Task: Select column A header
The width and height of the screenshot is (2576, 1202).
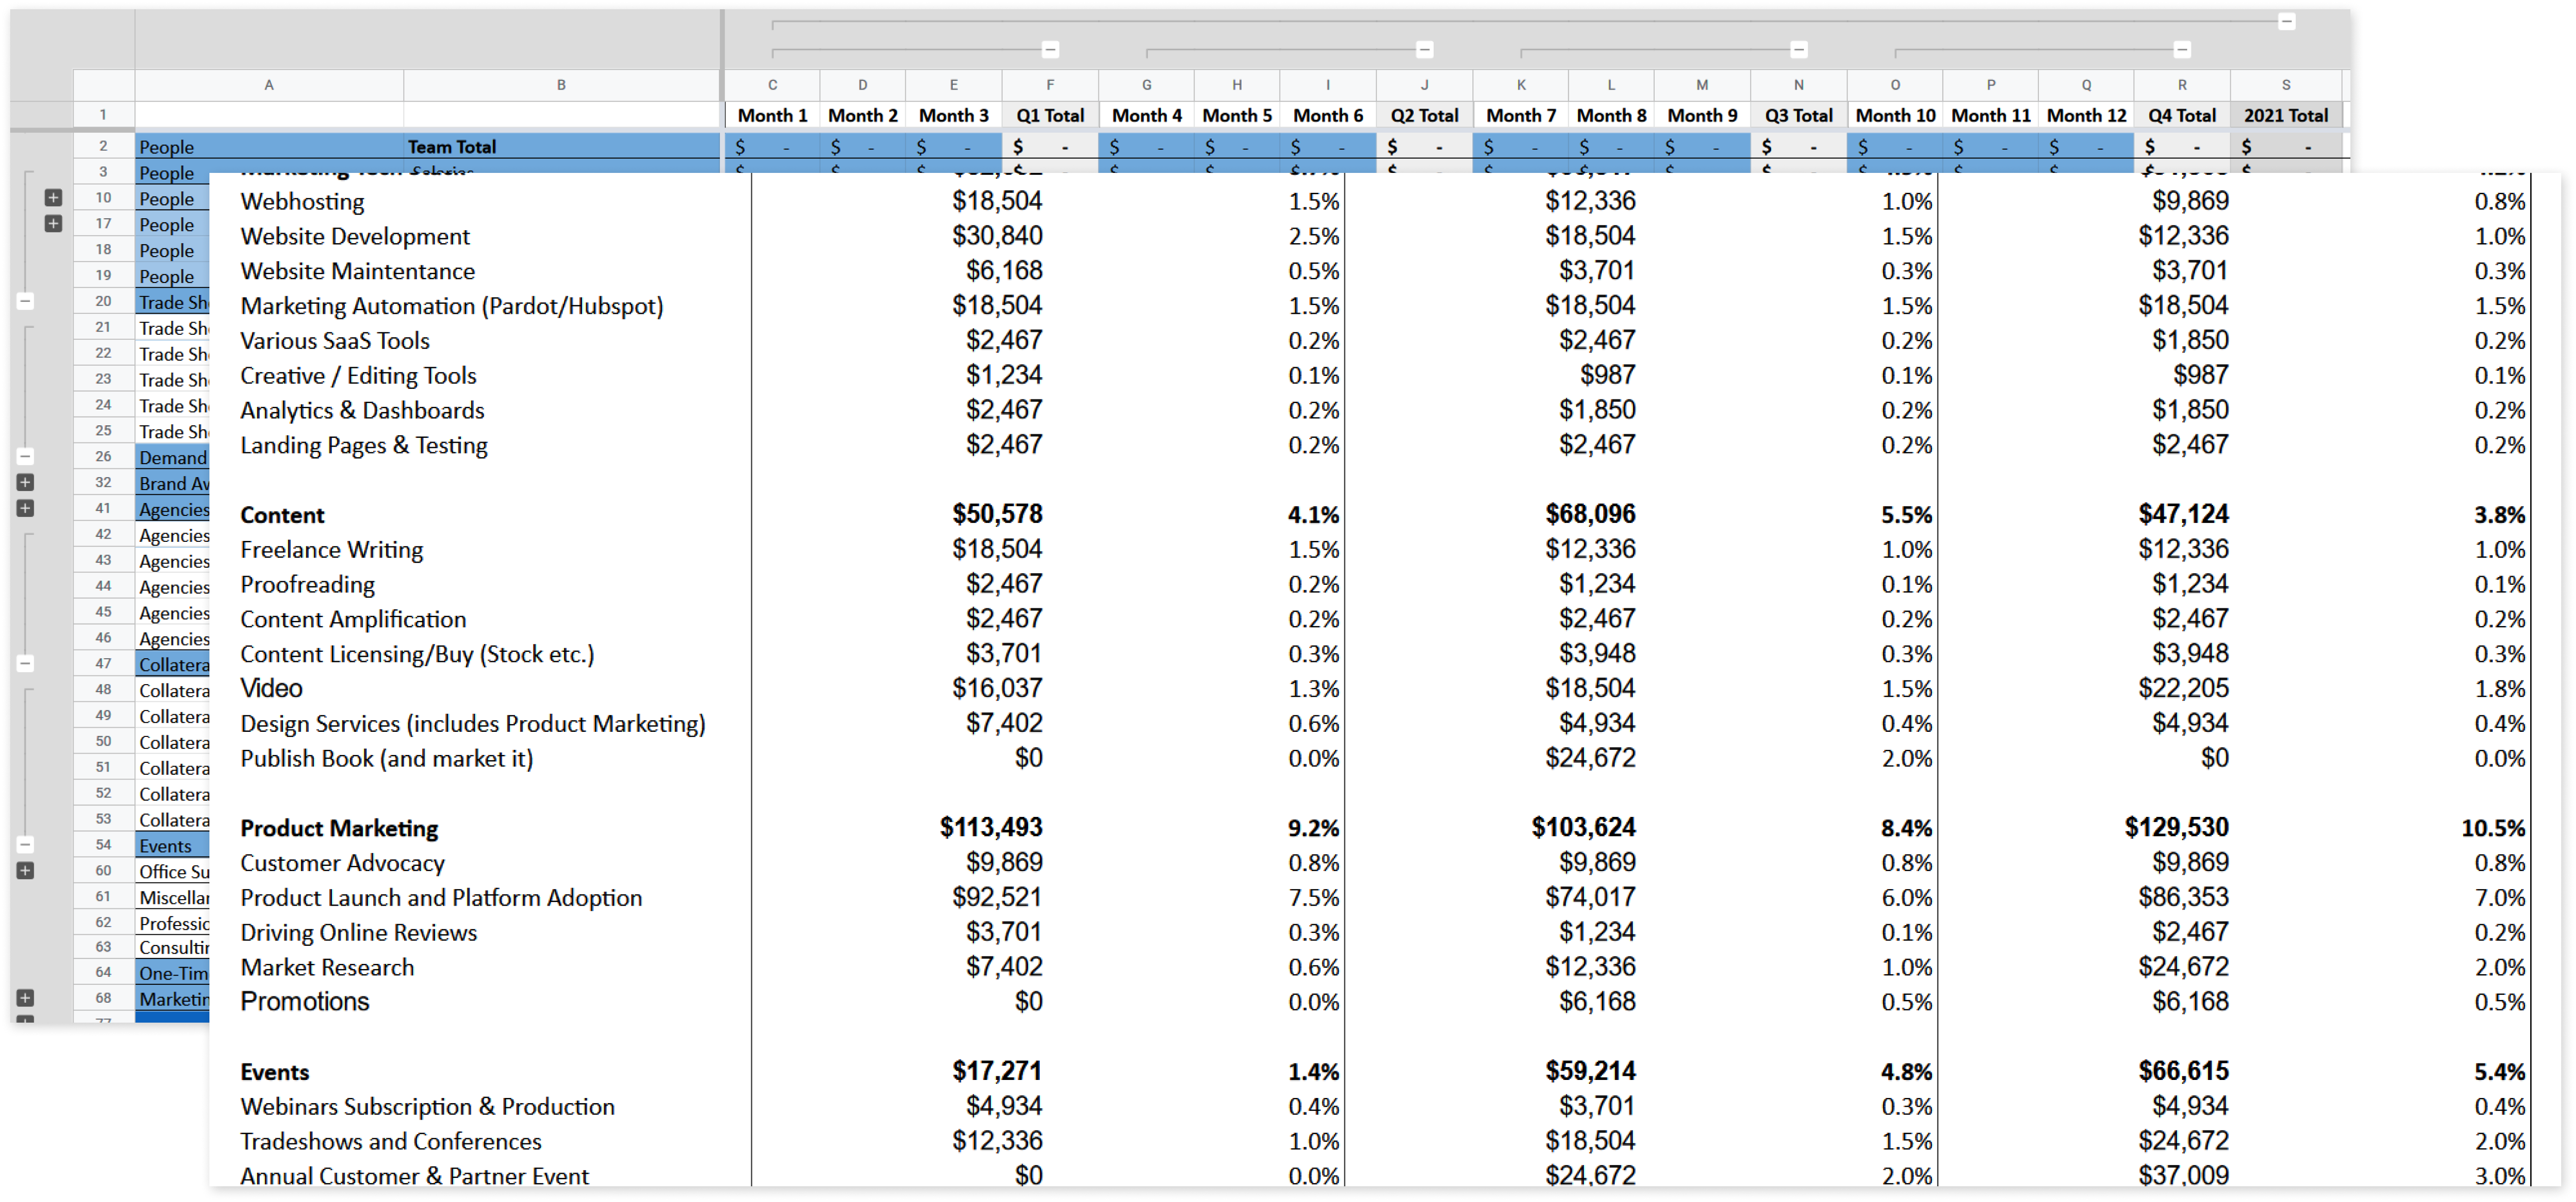Action: pos(269,85)
